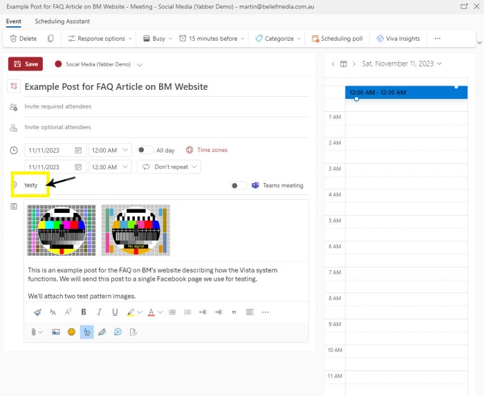This screenshot has width=484, height=396.
Task: Apply italic formatting
Action: (100, 312)
